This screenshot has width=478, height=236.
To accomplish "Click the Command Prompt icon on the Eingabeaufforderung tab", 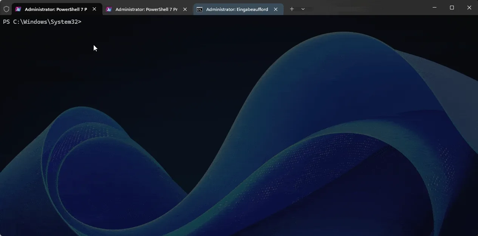I will [x=200, y=9].
